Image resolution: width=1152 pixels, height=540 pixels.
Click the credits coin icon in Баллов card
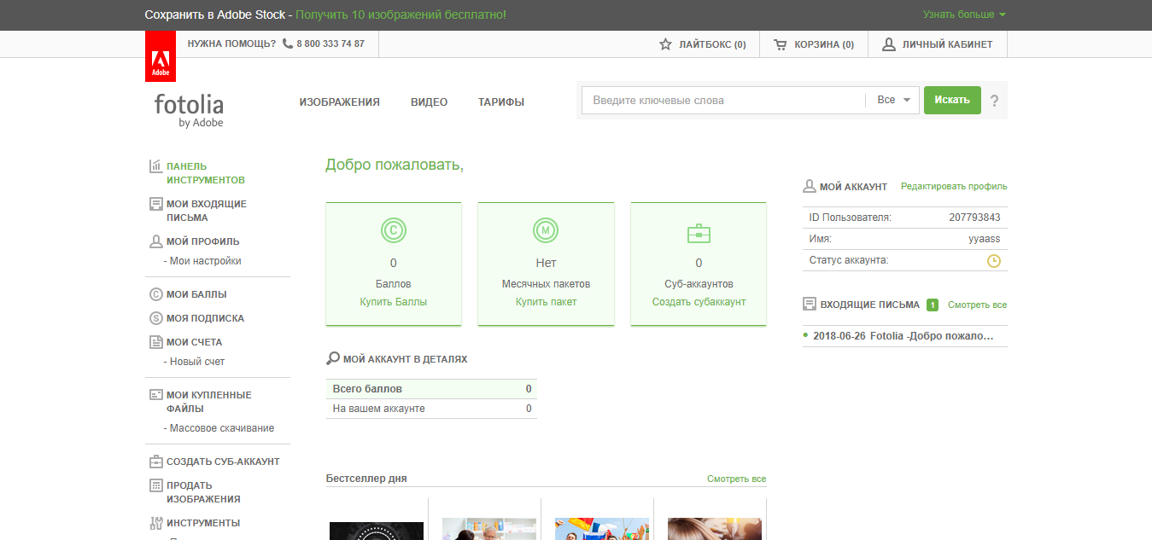click(x=393, y=230)
